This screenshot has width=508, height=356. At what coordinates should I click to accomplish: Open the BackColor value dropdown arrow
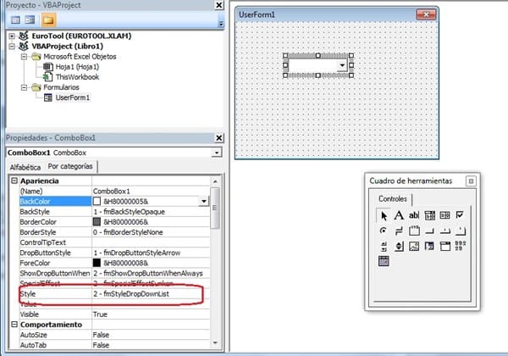203,202
